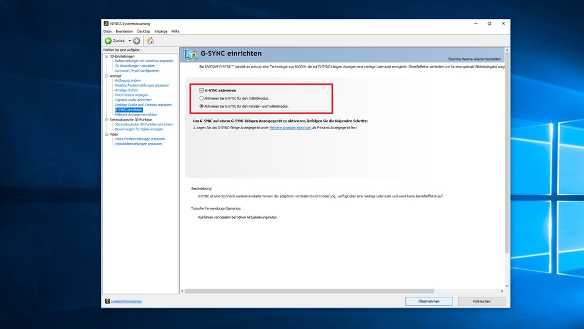Select Desktop-Farbeinstellungen anpassen
Screen dimensions: 584x329
pyautogui.click(x=142, y=85)
